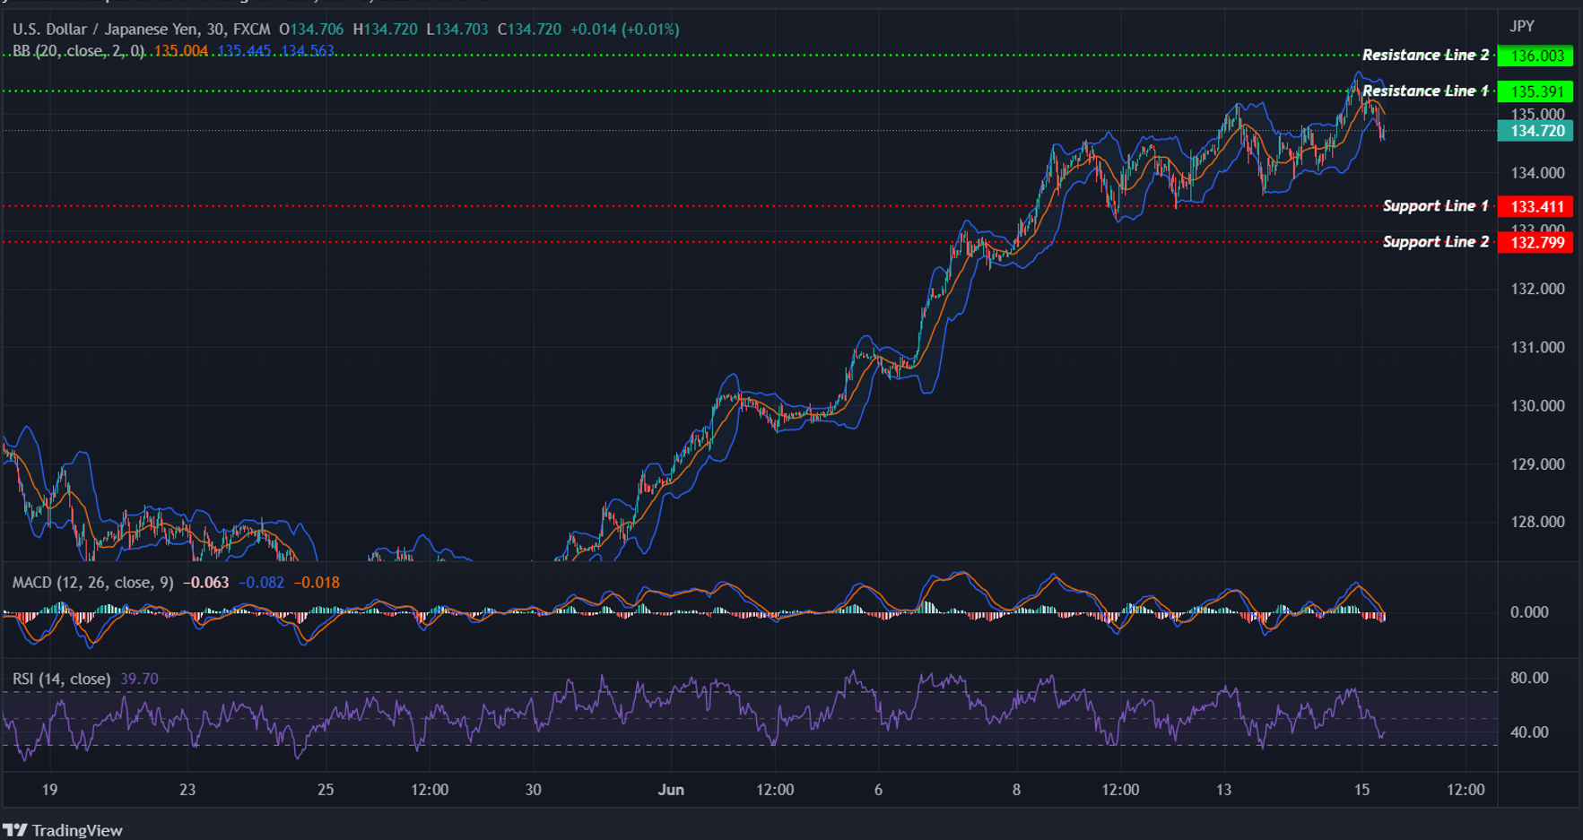The width and height of the screenshot is (1583, 840).
Task: Click the Support Line 1 price label 133.411
Action: point(1536,205)
